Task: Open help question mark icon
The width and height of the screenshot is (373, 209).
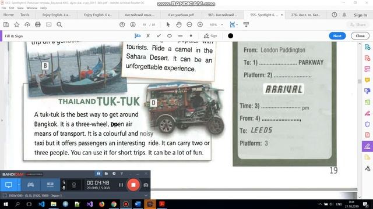Action: click(334, 15)
